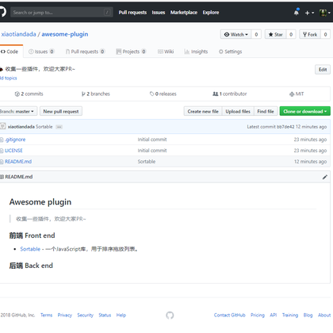The height and width of the screenshot is (333, 333).
Task: Open the awesome-plugin repository link
Action: 65,34
